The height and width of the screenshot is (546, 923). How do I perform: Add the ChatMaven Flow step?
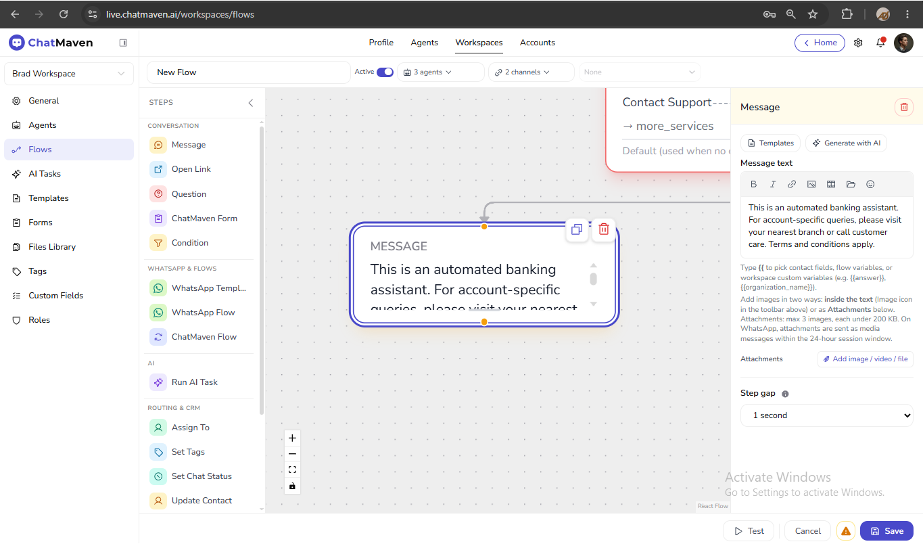[x=200, y=337]
